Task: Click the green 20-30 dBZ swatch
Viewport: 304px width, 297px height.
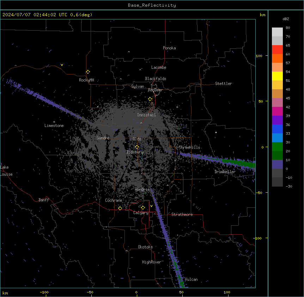Action: point(277,147)
